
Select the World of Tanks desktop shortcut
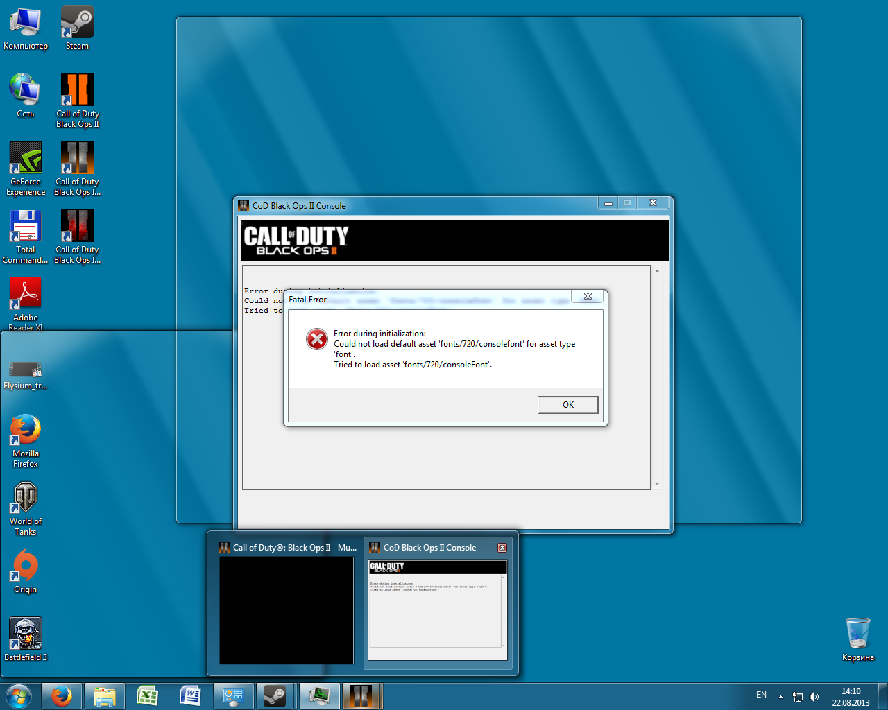(x=26, y=509)
